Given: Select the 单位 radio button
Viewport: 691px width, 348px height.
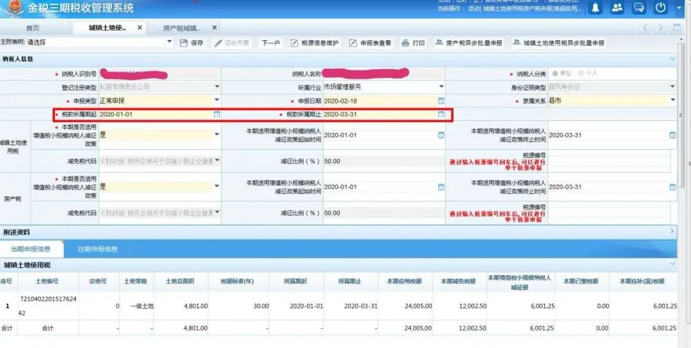Looking at the screenshot, I should pos(555,74).
